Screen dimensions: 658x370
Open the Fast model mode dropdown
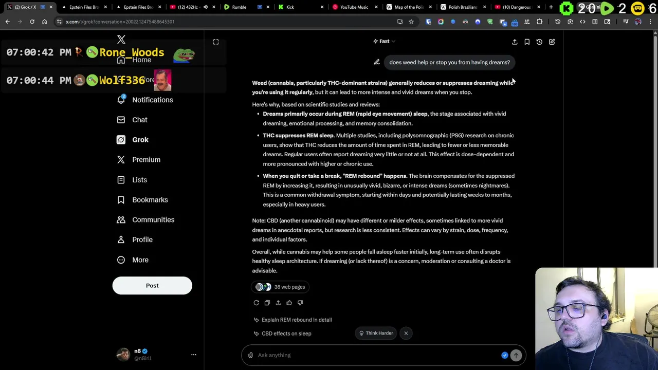point(385,41)
